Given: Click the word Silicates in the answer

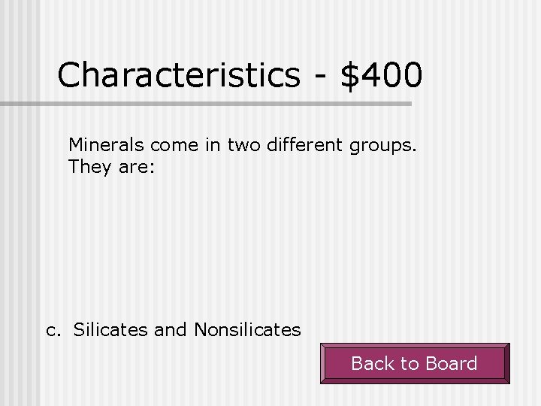Looking at the screenshot, I should coord(110,329).
